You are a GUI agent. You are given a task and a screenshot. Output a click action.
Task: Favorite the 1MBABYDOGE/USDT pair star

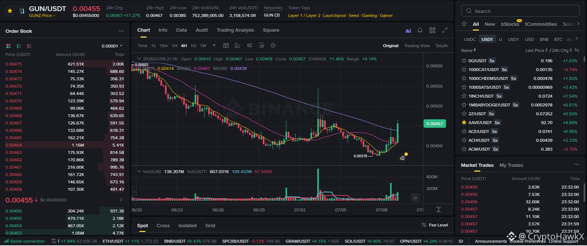[x=464, y=105]
